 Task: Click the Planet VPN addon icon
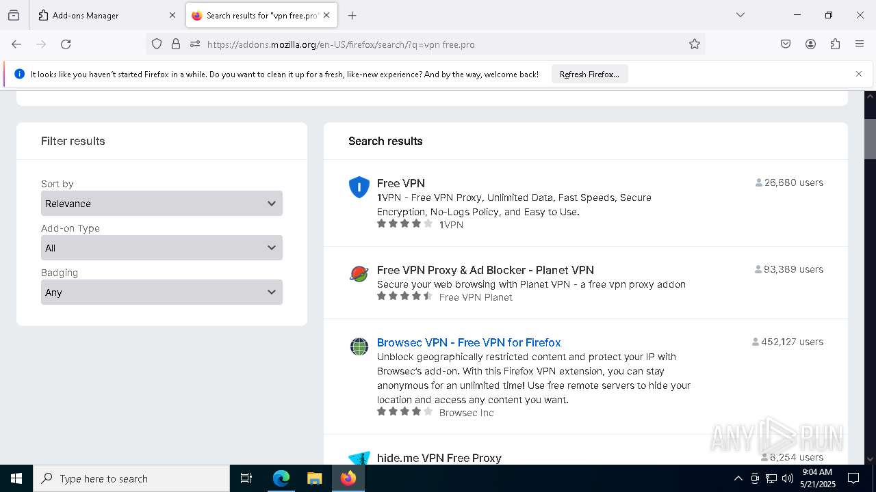(359, 274)
